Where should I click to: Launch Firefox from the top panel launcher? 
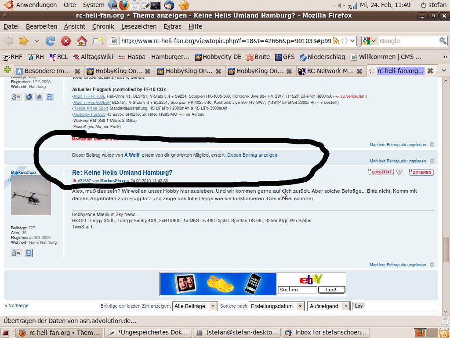click(123, 5)
